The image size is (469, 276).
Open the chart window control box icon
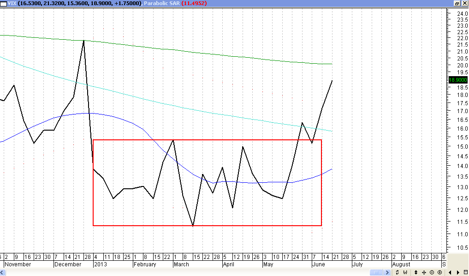[3, 3]
